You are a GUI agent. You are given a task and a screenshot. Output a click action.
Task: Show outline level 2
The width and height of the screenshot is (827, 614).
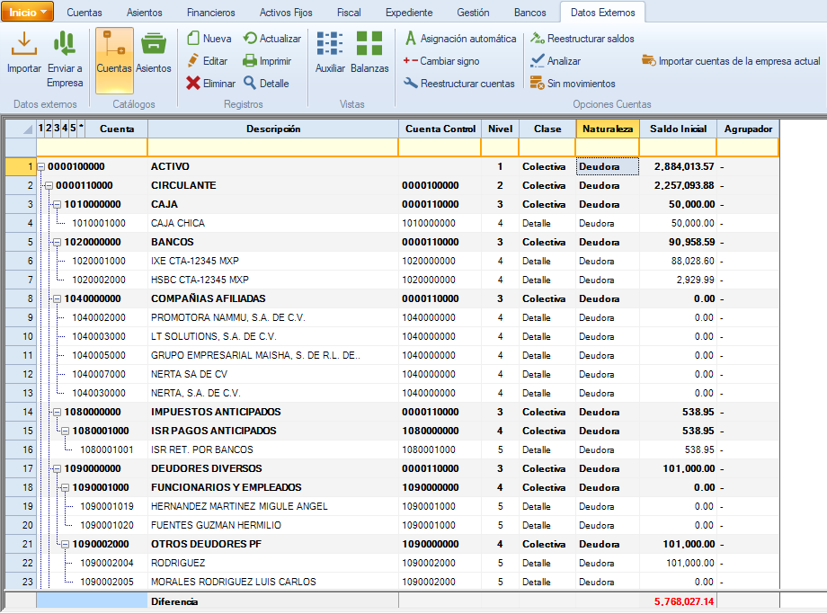49,128
